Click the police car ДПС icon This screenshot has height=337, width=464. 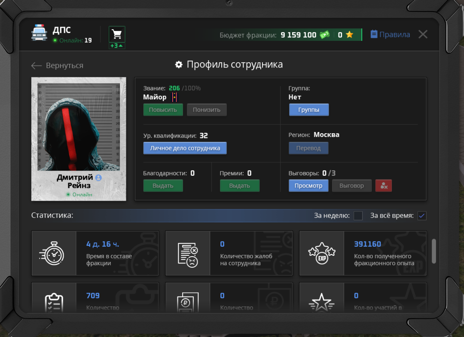pyautogui.click(x=39, y=33)
